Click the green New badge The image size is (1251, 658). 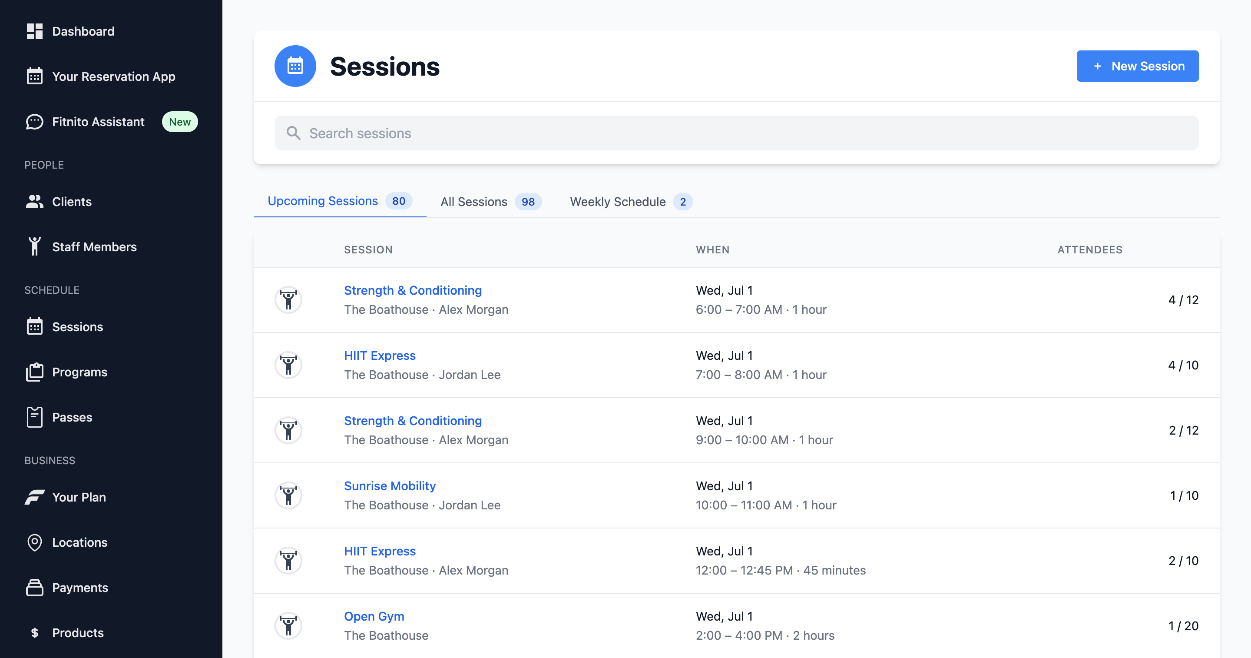(x=180, y=122)
